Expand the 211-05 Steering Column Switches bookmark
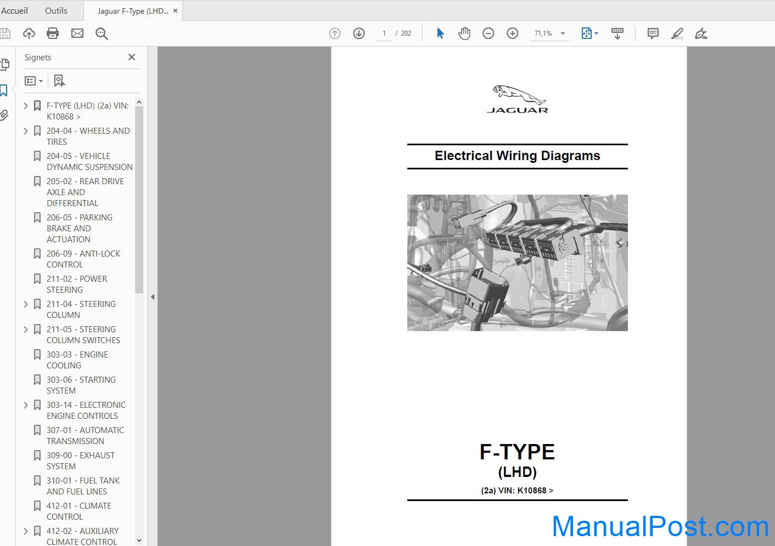775x546 pixels. tap(26, 329)
